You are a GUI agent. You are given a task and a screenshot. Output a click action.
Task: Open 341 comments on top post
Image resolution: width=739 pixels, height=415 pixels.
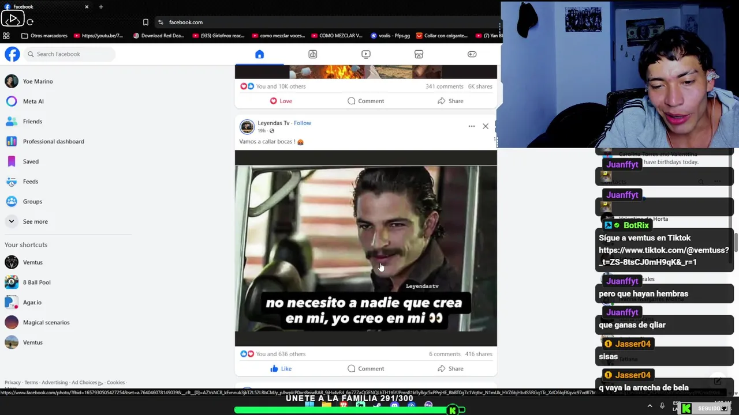445,86
